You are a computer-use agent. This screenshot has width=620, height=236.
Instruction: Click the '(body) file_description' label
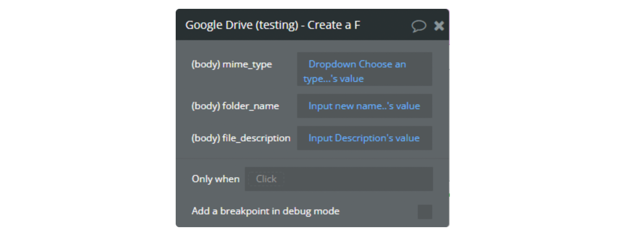coord(241,138)
